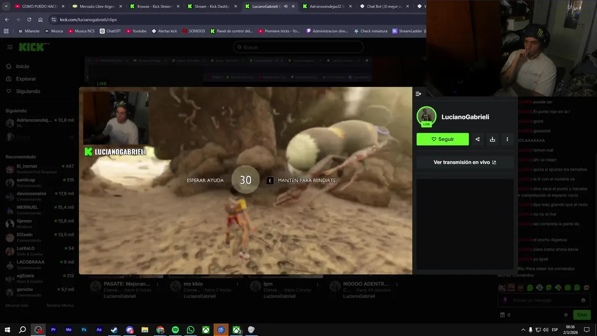This screenshot has width=597, height=336.
Task: Open Alertas kick bookmark
Action: [164, 31]
